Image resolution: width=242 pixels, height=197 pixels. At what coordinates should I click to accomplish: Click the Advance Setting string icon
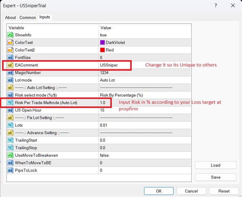click(10, 133)
